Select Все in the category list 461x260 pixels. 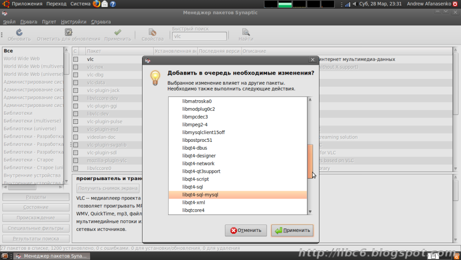33,51
